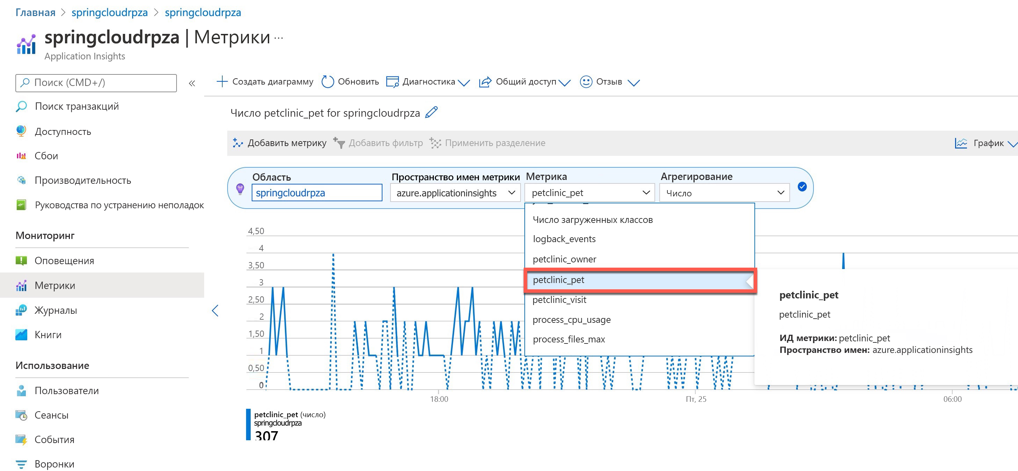Click the petclinic_pet (число) legend entry
The width and height of the screenshot is (1018, 471).
290,414
